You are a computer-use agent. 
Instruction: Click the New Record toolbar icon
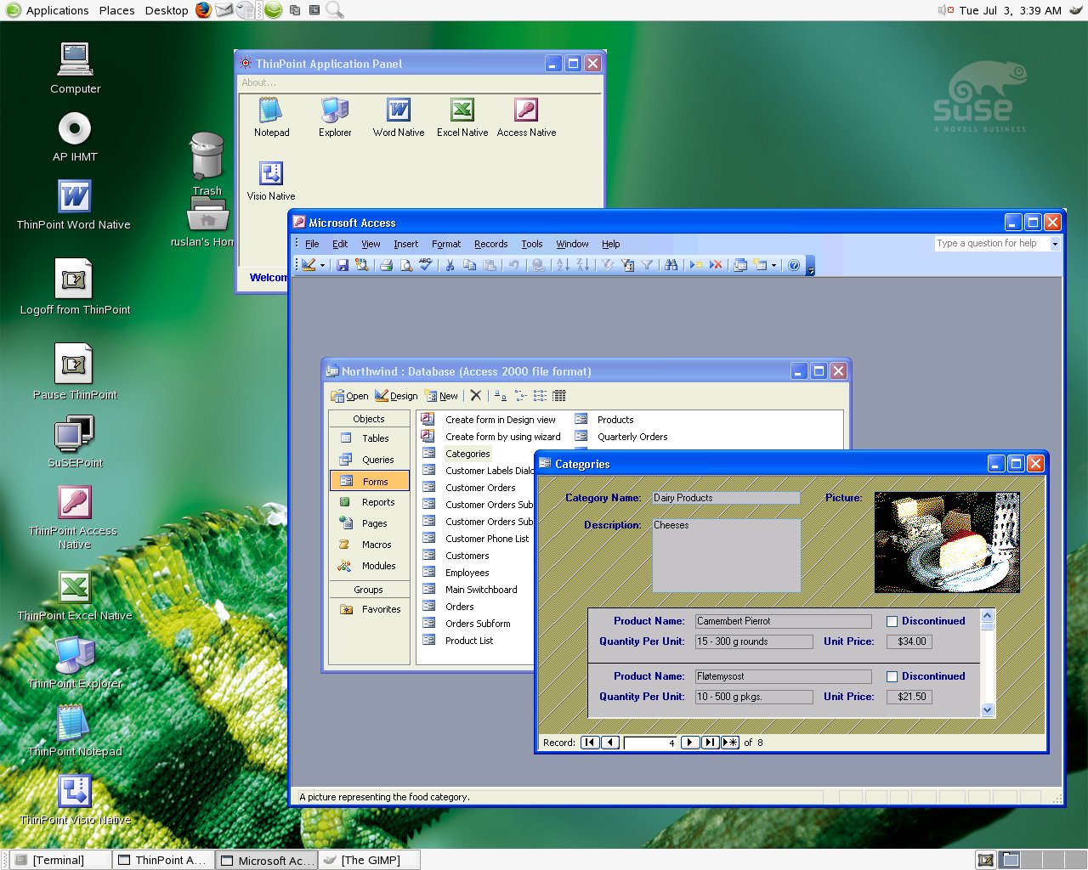[696, 265]
